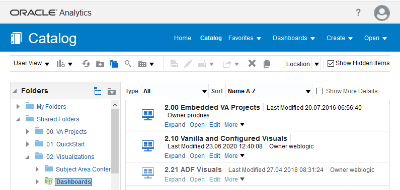Open the list view type dropdown arrow
Viewport: 400px width, 190px height.
(151, 64)
